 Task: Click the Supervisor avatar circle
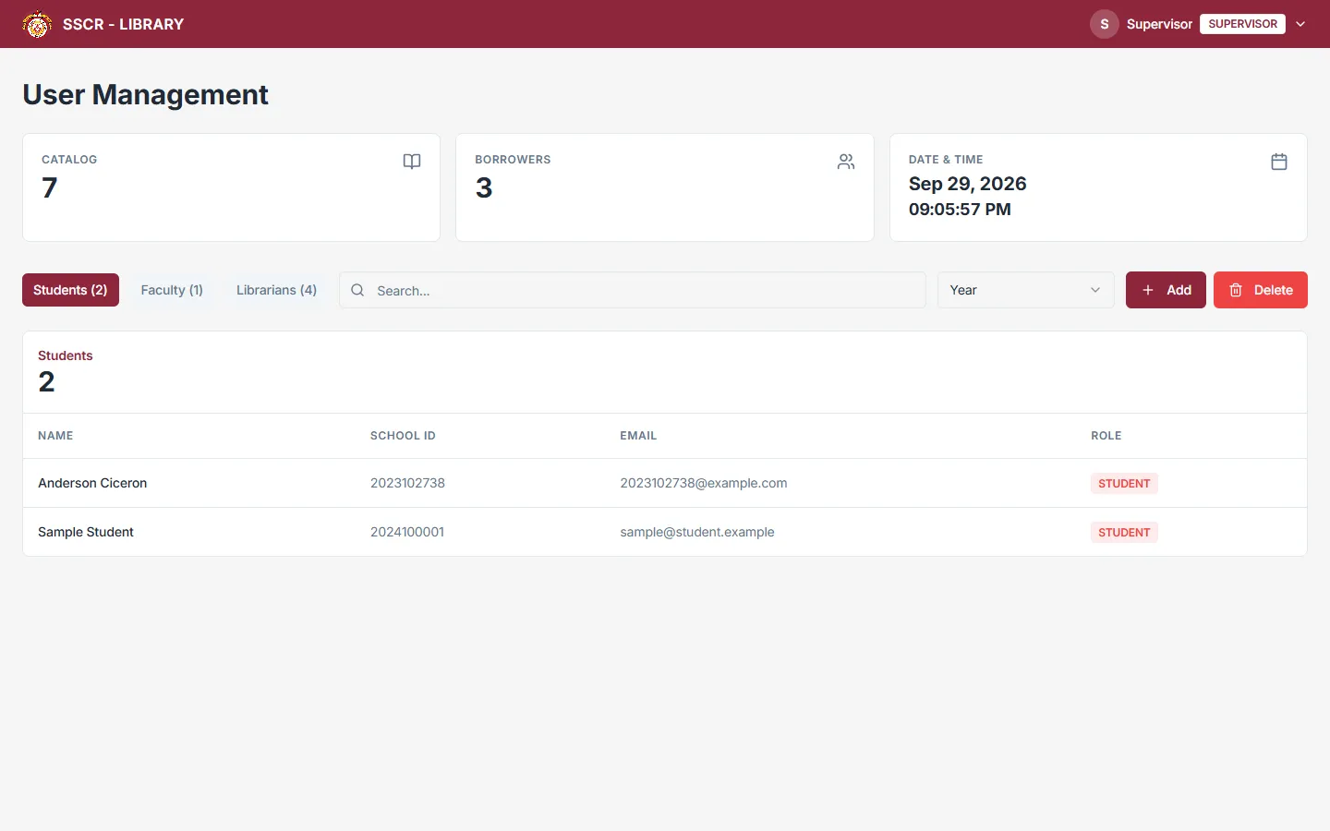pos(1105,24)
